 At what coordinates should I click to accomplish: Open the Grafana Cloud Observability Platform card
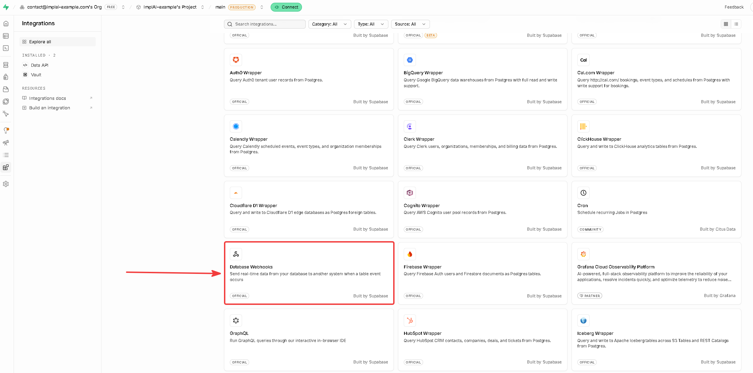point(656,273)
